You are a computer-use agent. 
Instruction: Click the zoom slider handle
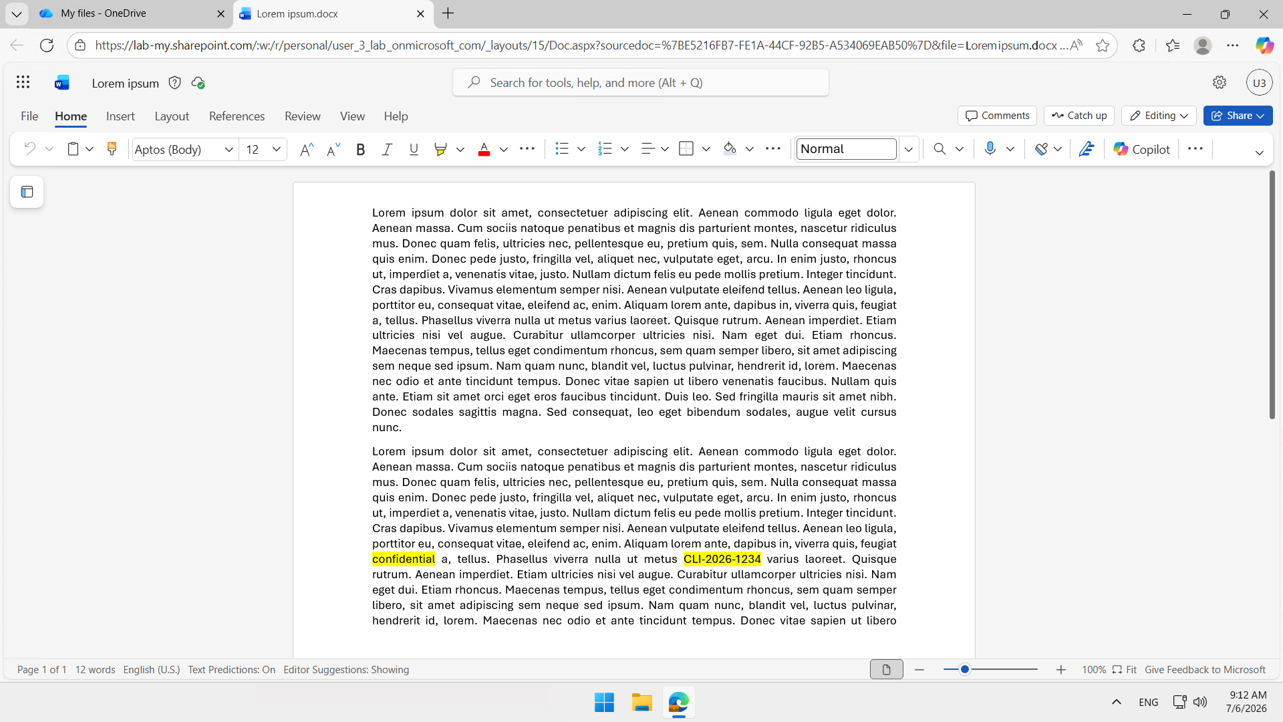coord(965,669)
